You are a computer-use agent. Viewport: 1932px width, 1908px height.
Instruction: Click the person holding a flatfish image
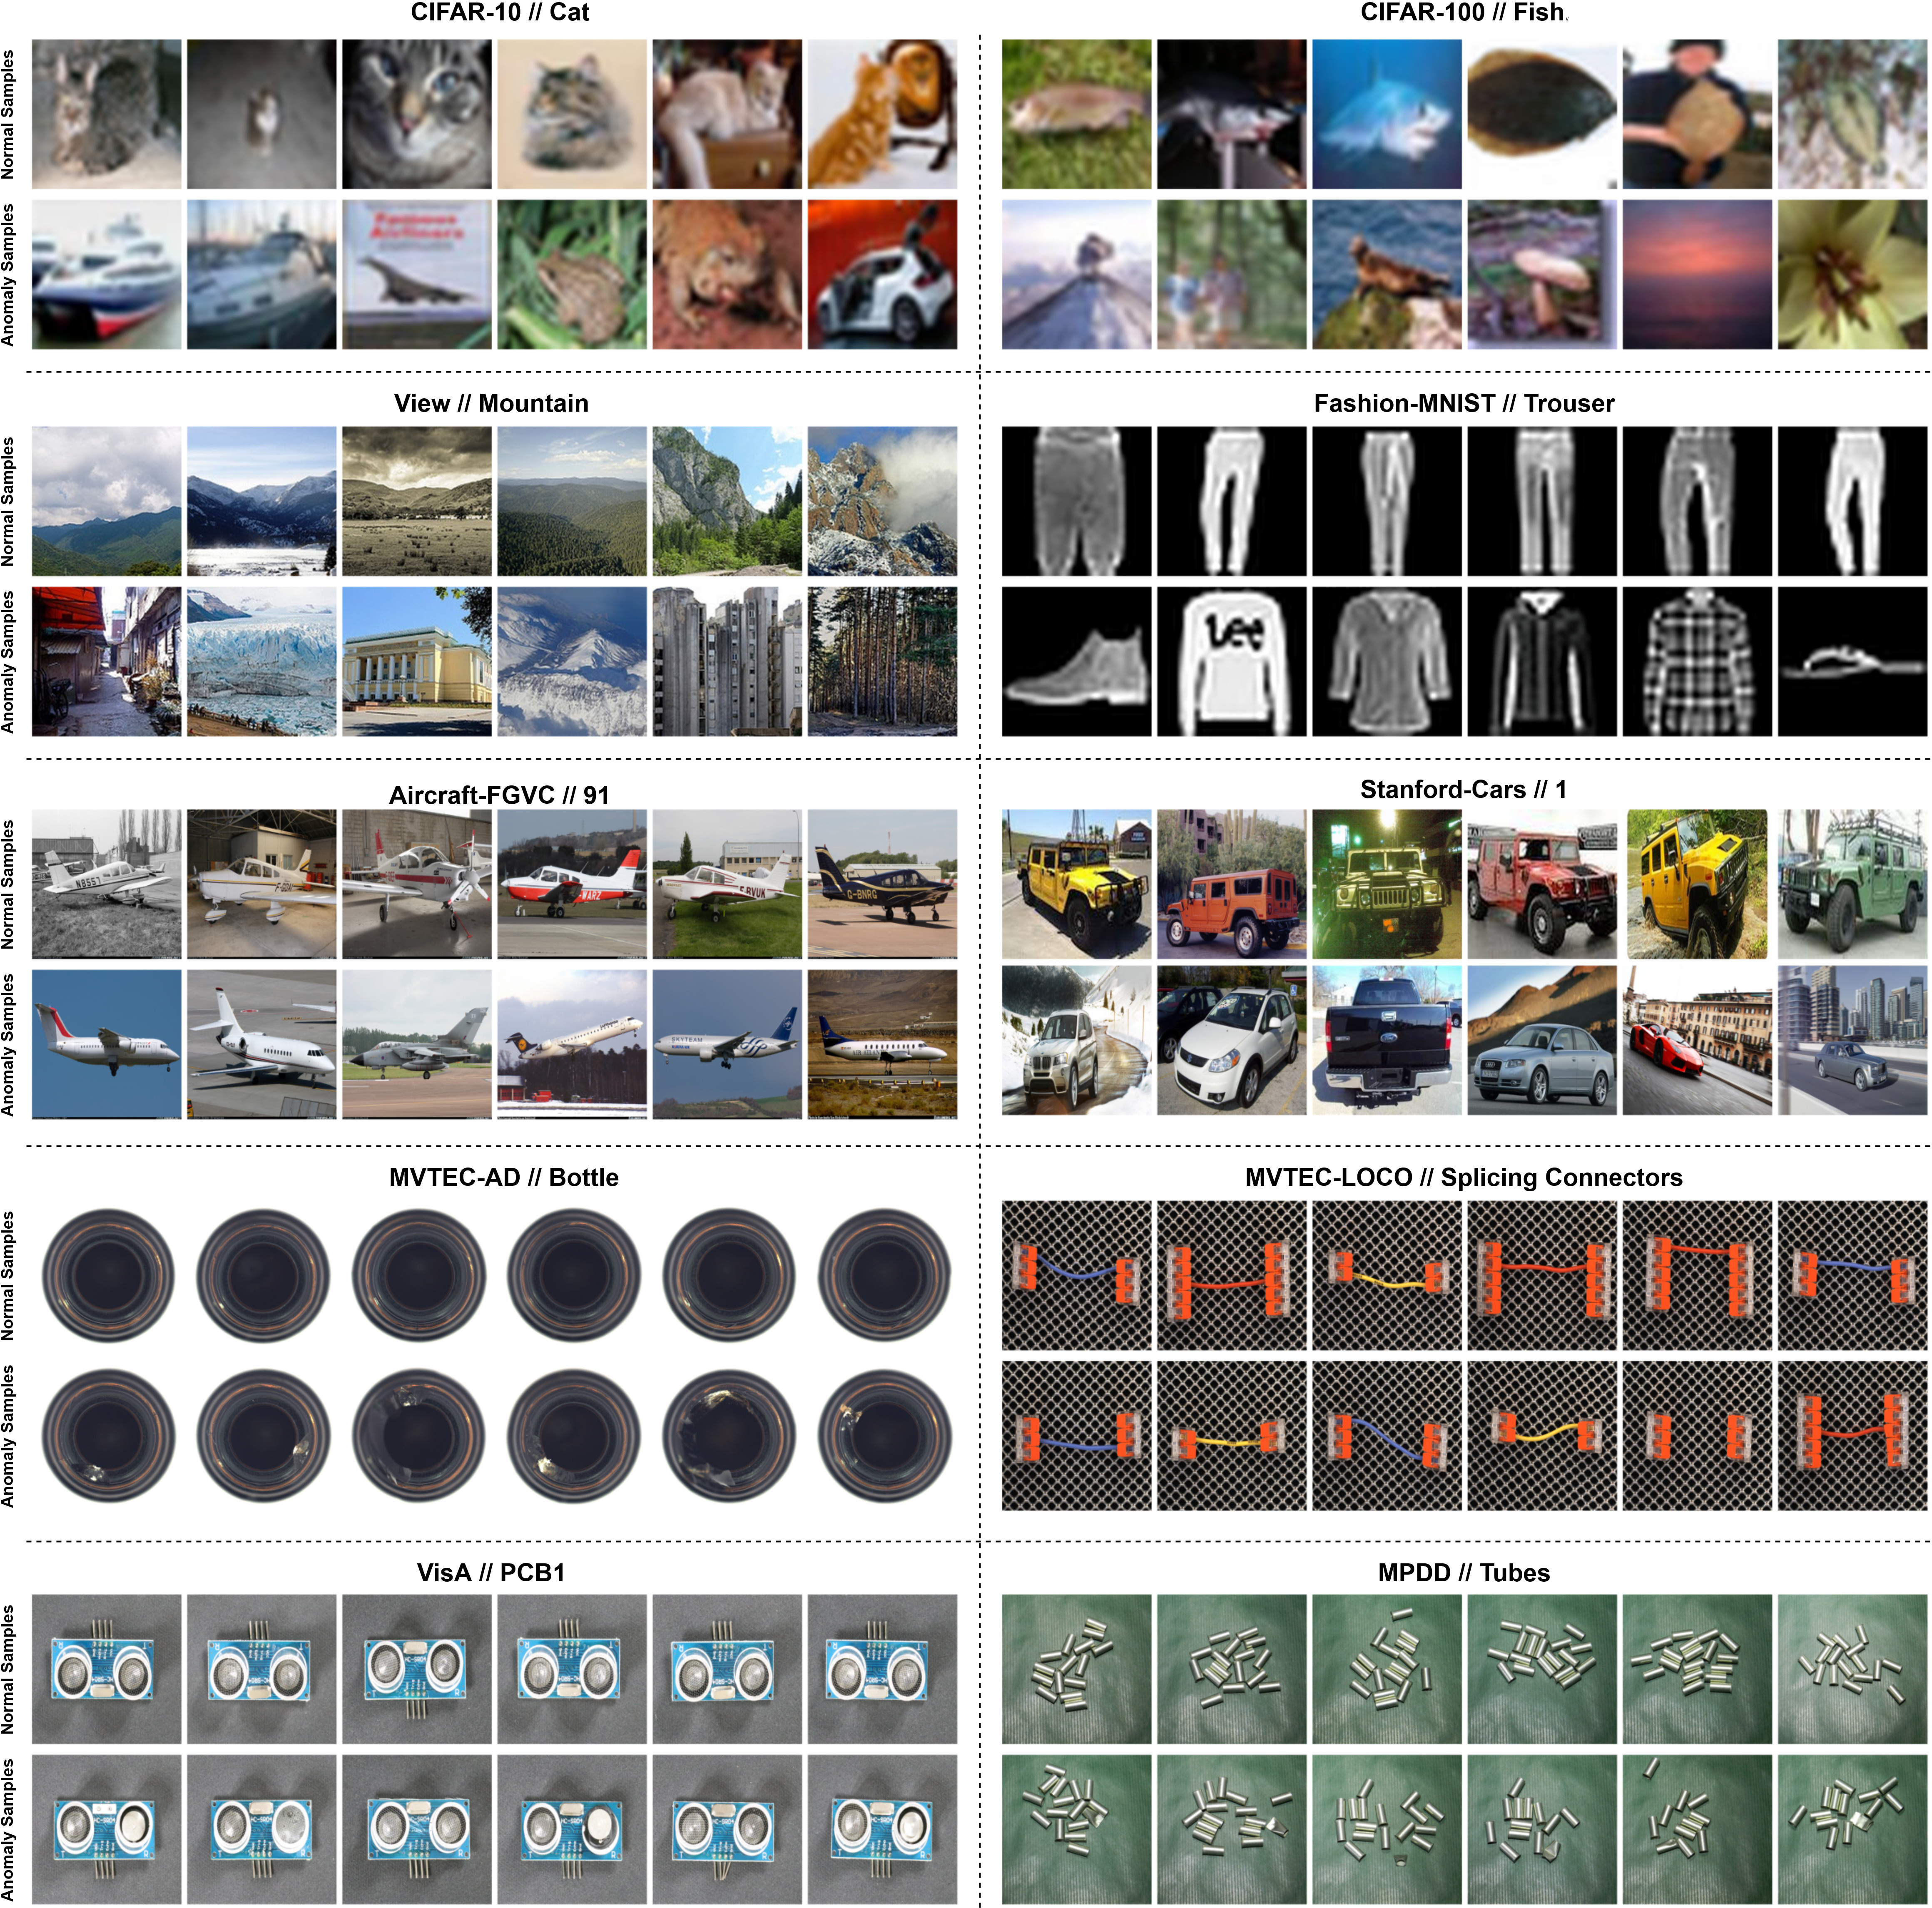(x=1697, y=114)
